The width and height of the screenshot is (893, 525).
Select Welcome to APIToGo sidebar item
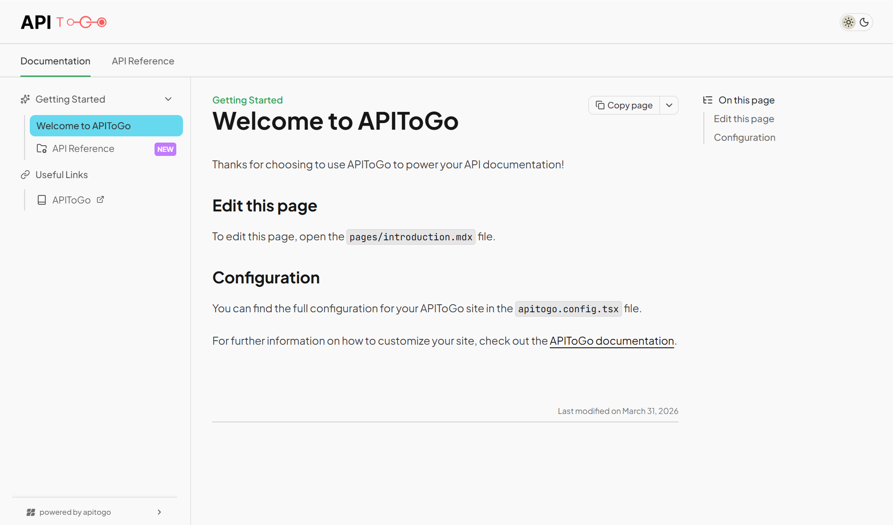coord(106,126)
